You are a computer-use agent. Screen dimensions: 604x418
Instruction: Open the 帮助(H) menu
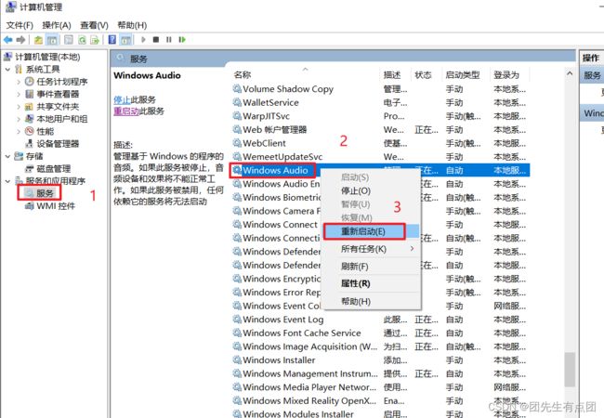(x=132, y=25)
